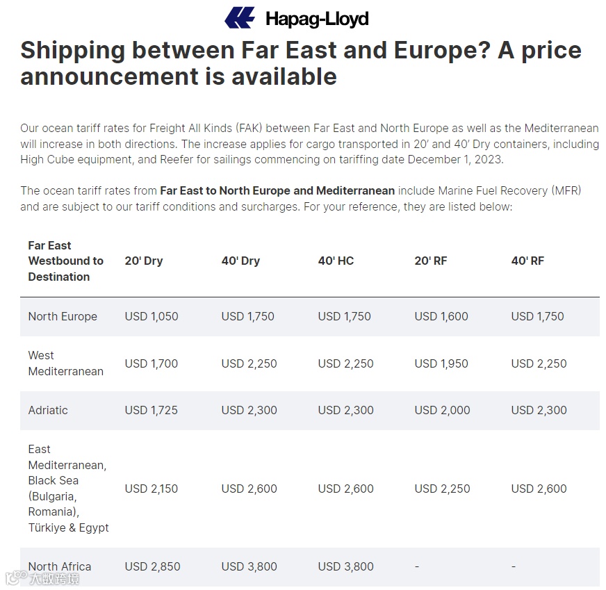This screenshot has width=606, height=590.
Task: Click the Far East Westbound to Destination header
Action: 66,261
